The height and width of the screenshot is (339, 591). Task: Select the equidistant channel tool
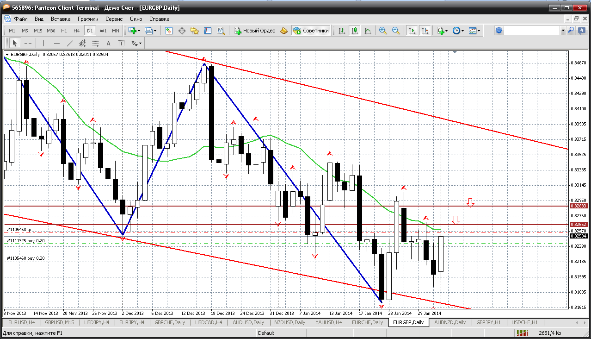pos(83,43)
